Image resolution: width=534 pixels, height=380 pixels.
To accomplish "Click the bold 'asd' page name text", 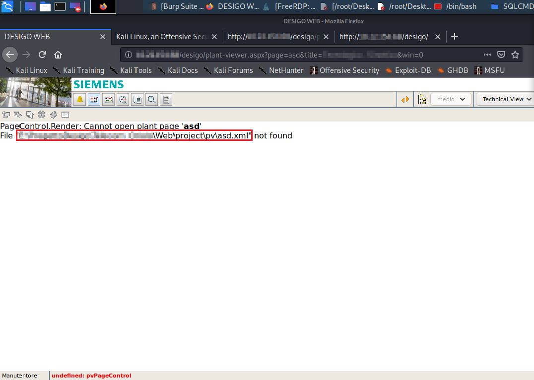I will click(192, 127).
